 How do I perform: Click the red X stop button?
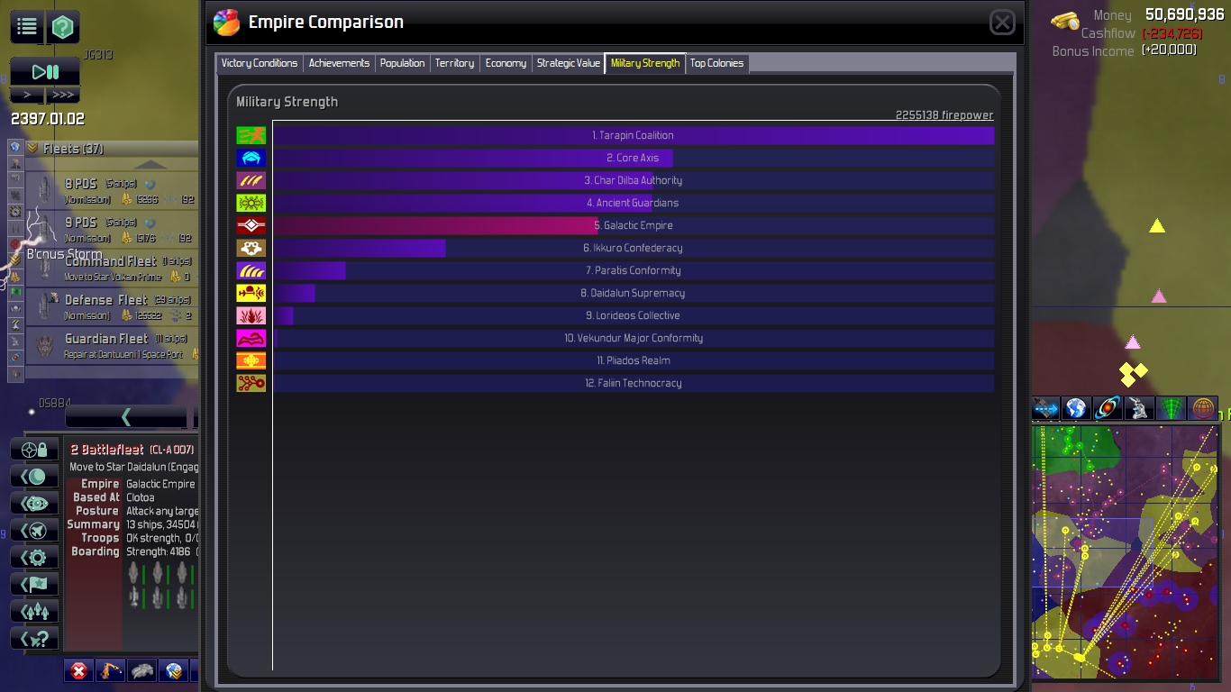click(x=79, y=670)
